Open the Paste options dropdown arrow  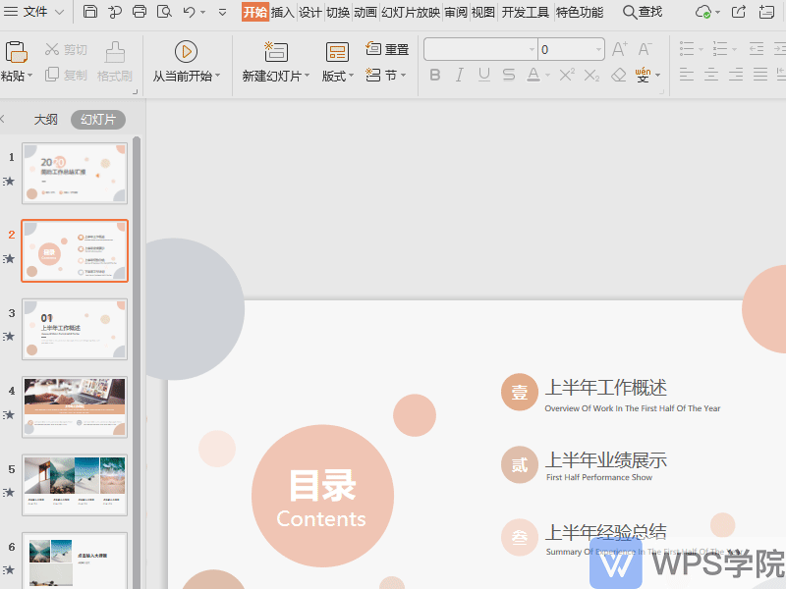29,76
